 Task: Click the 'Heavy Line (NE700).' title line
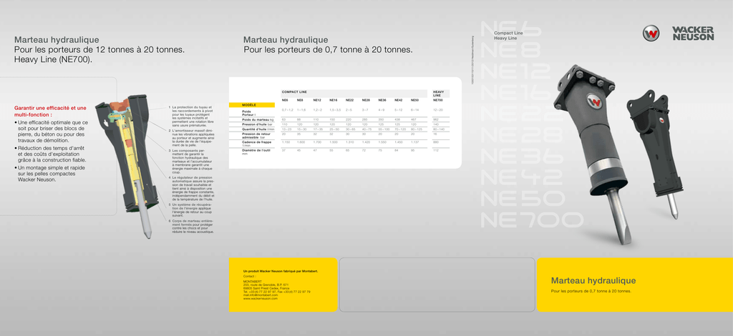coord(54,60)
